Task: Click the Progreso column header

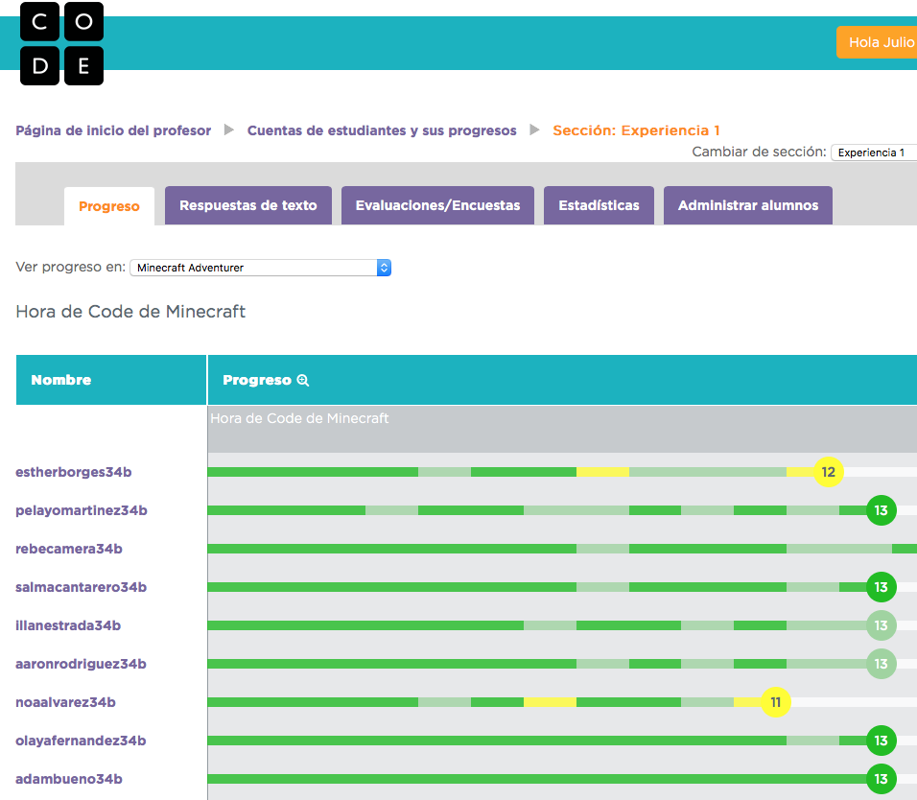Action: tap(562, 380)
